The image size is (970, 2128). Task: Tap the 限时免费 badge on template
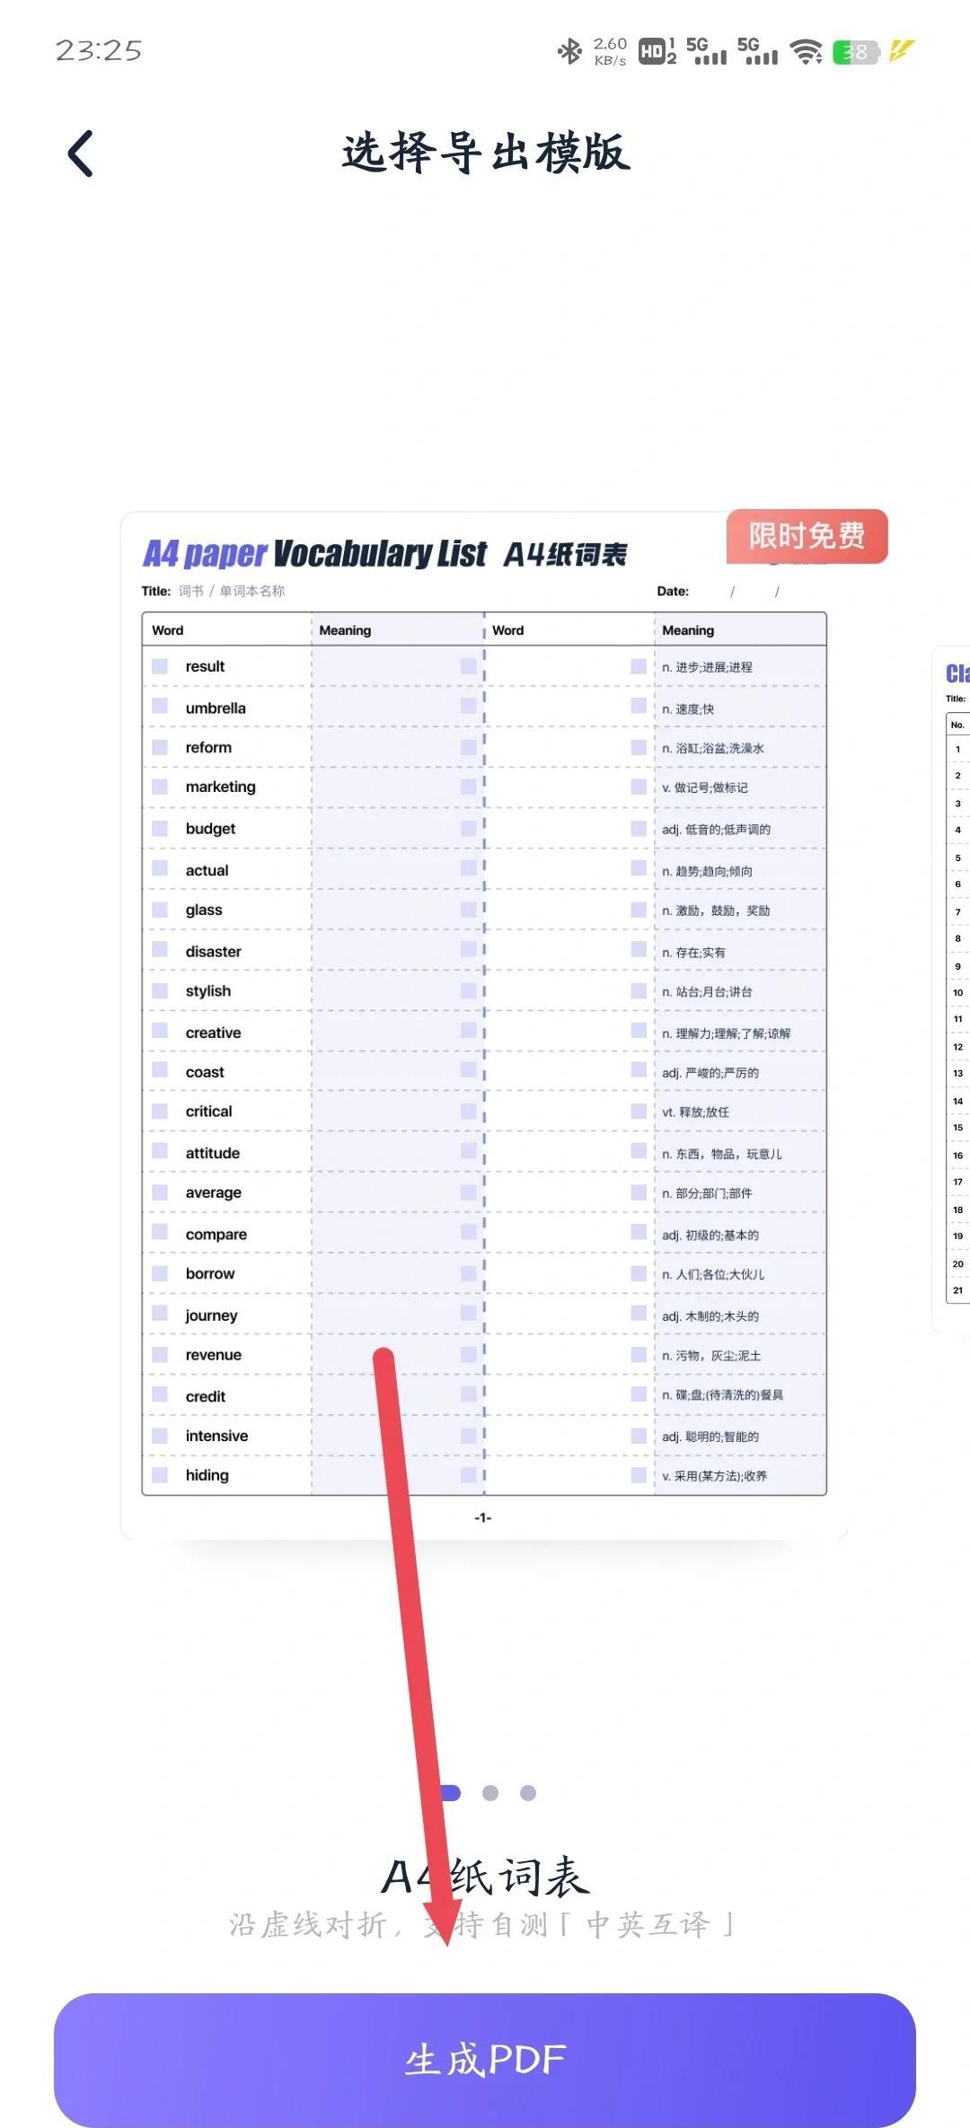[806, 536]
